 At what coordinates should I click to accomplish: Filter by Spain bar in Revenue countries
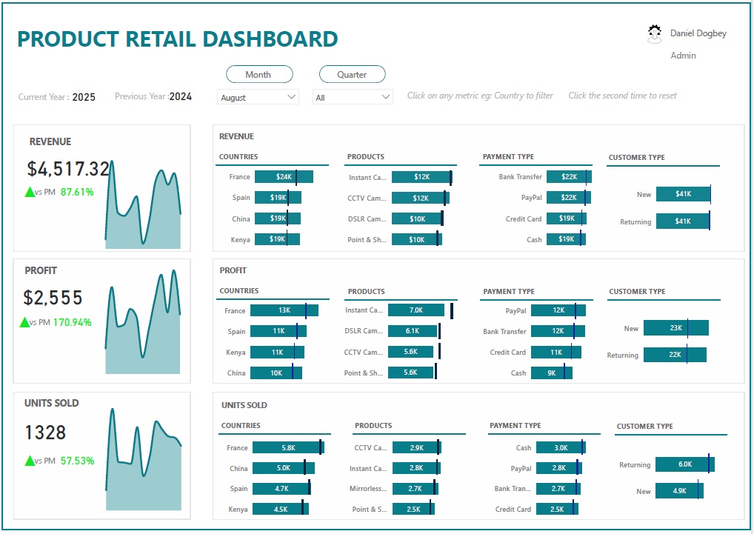tap(278, 198)
